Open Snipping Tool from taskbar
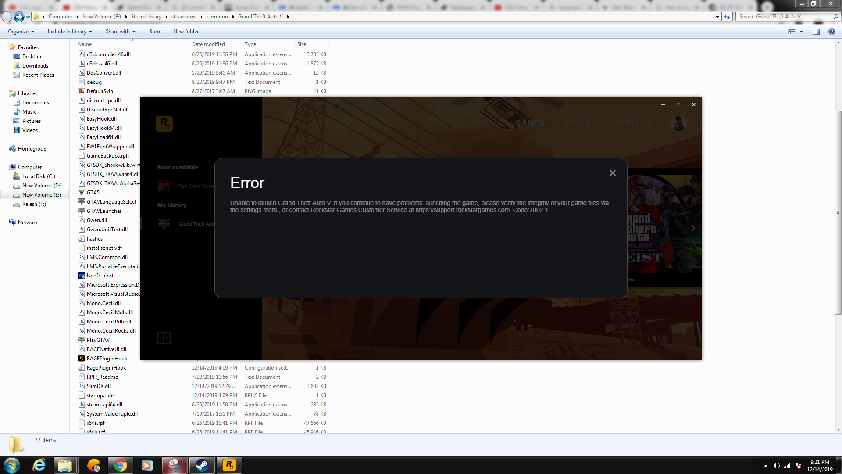This screenshot has width=842, height=474. (x=175, y=465)
